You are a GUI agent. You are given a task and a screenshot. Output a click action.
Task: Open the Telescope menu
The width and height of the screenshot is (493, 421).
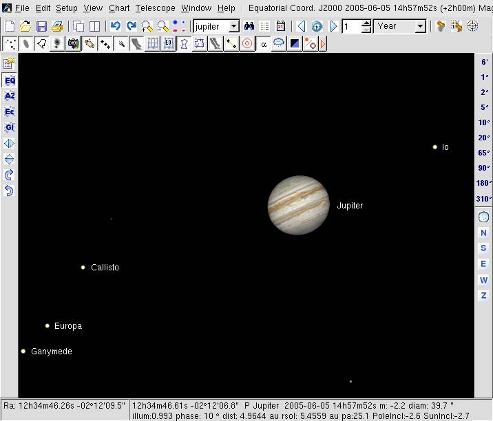(156, 8)
